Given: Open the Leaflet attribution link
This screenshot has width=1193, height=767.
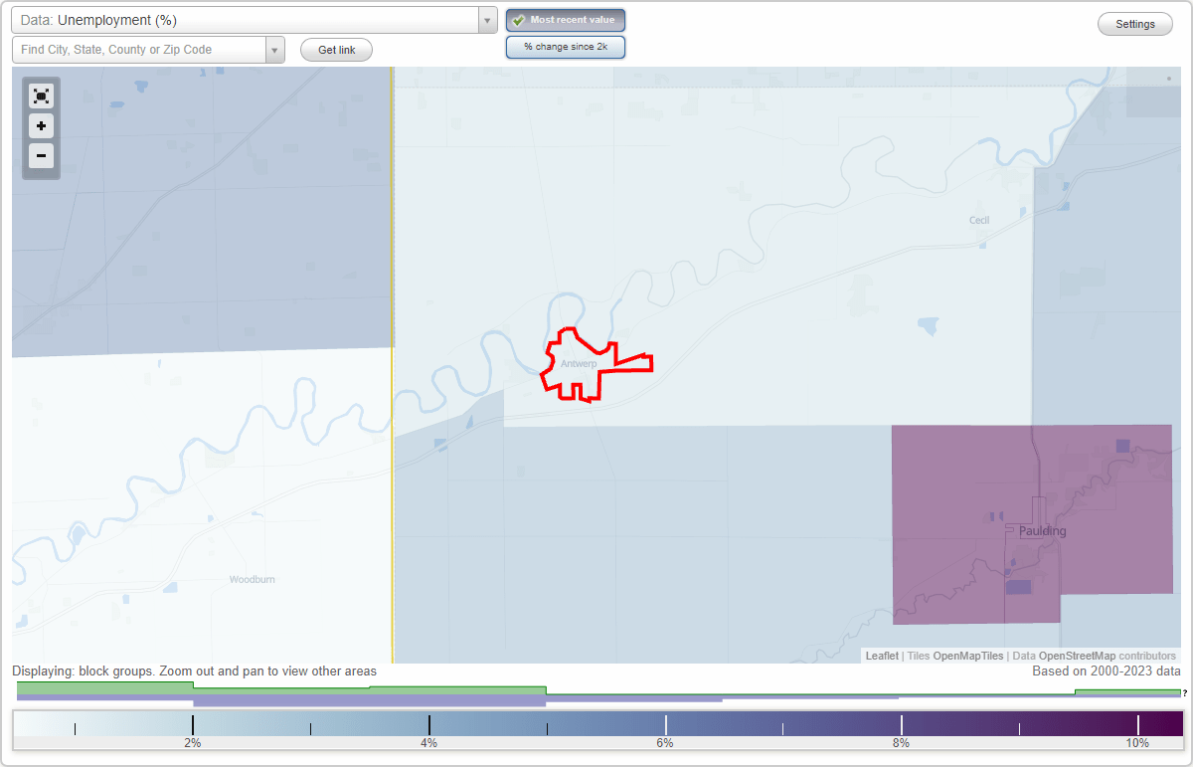Looking at the screenshot, I should point(882,656).
